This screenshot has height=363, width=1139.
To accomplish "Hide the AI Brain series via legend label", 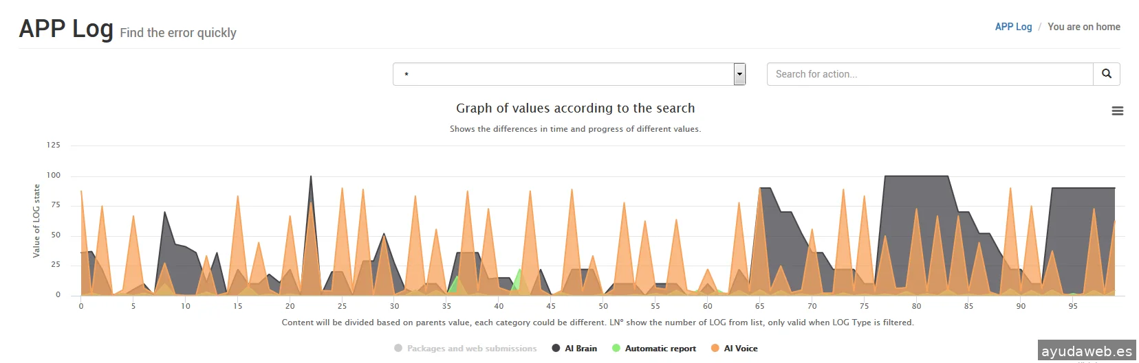I will (581, 349).
